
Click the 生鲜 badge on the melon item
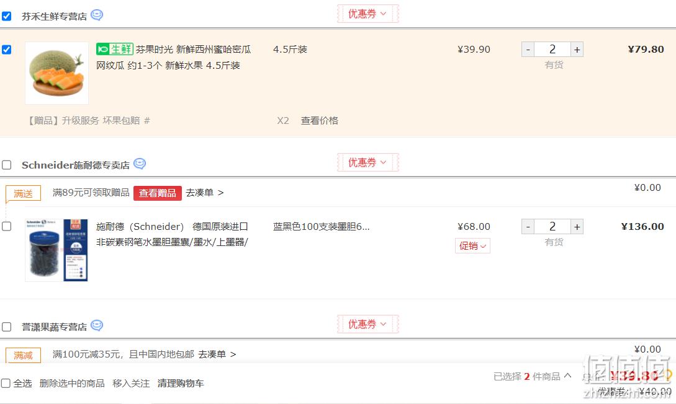115,49
